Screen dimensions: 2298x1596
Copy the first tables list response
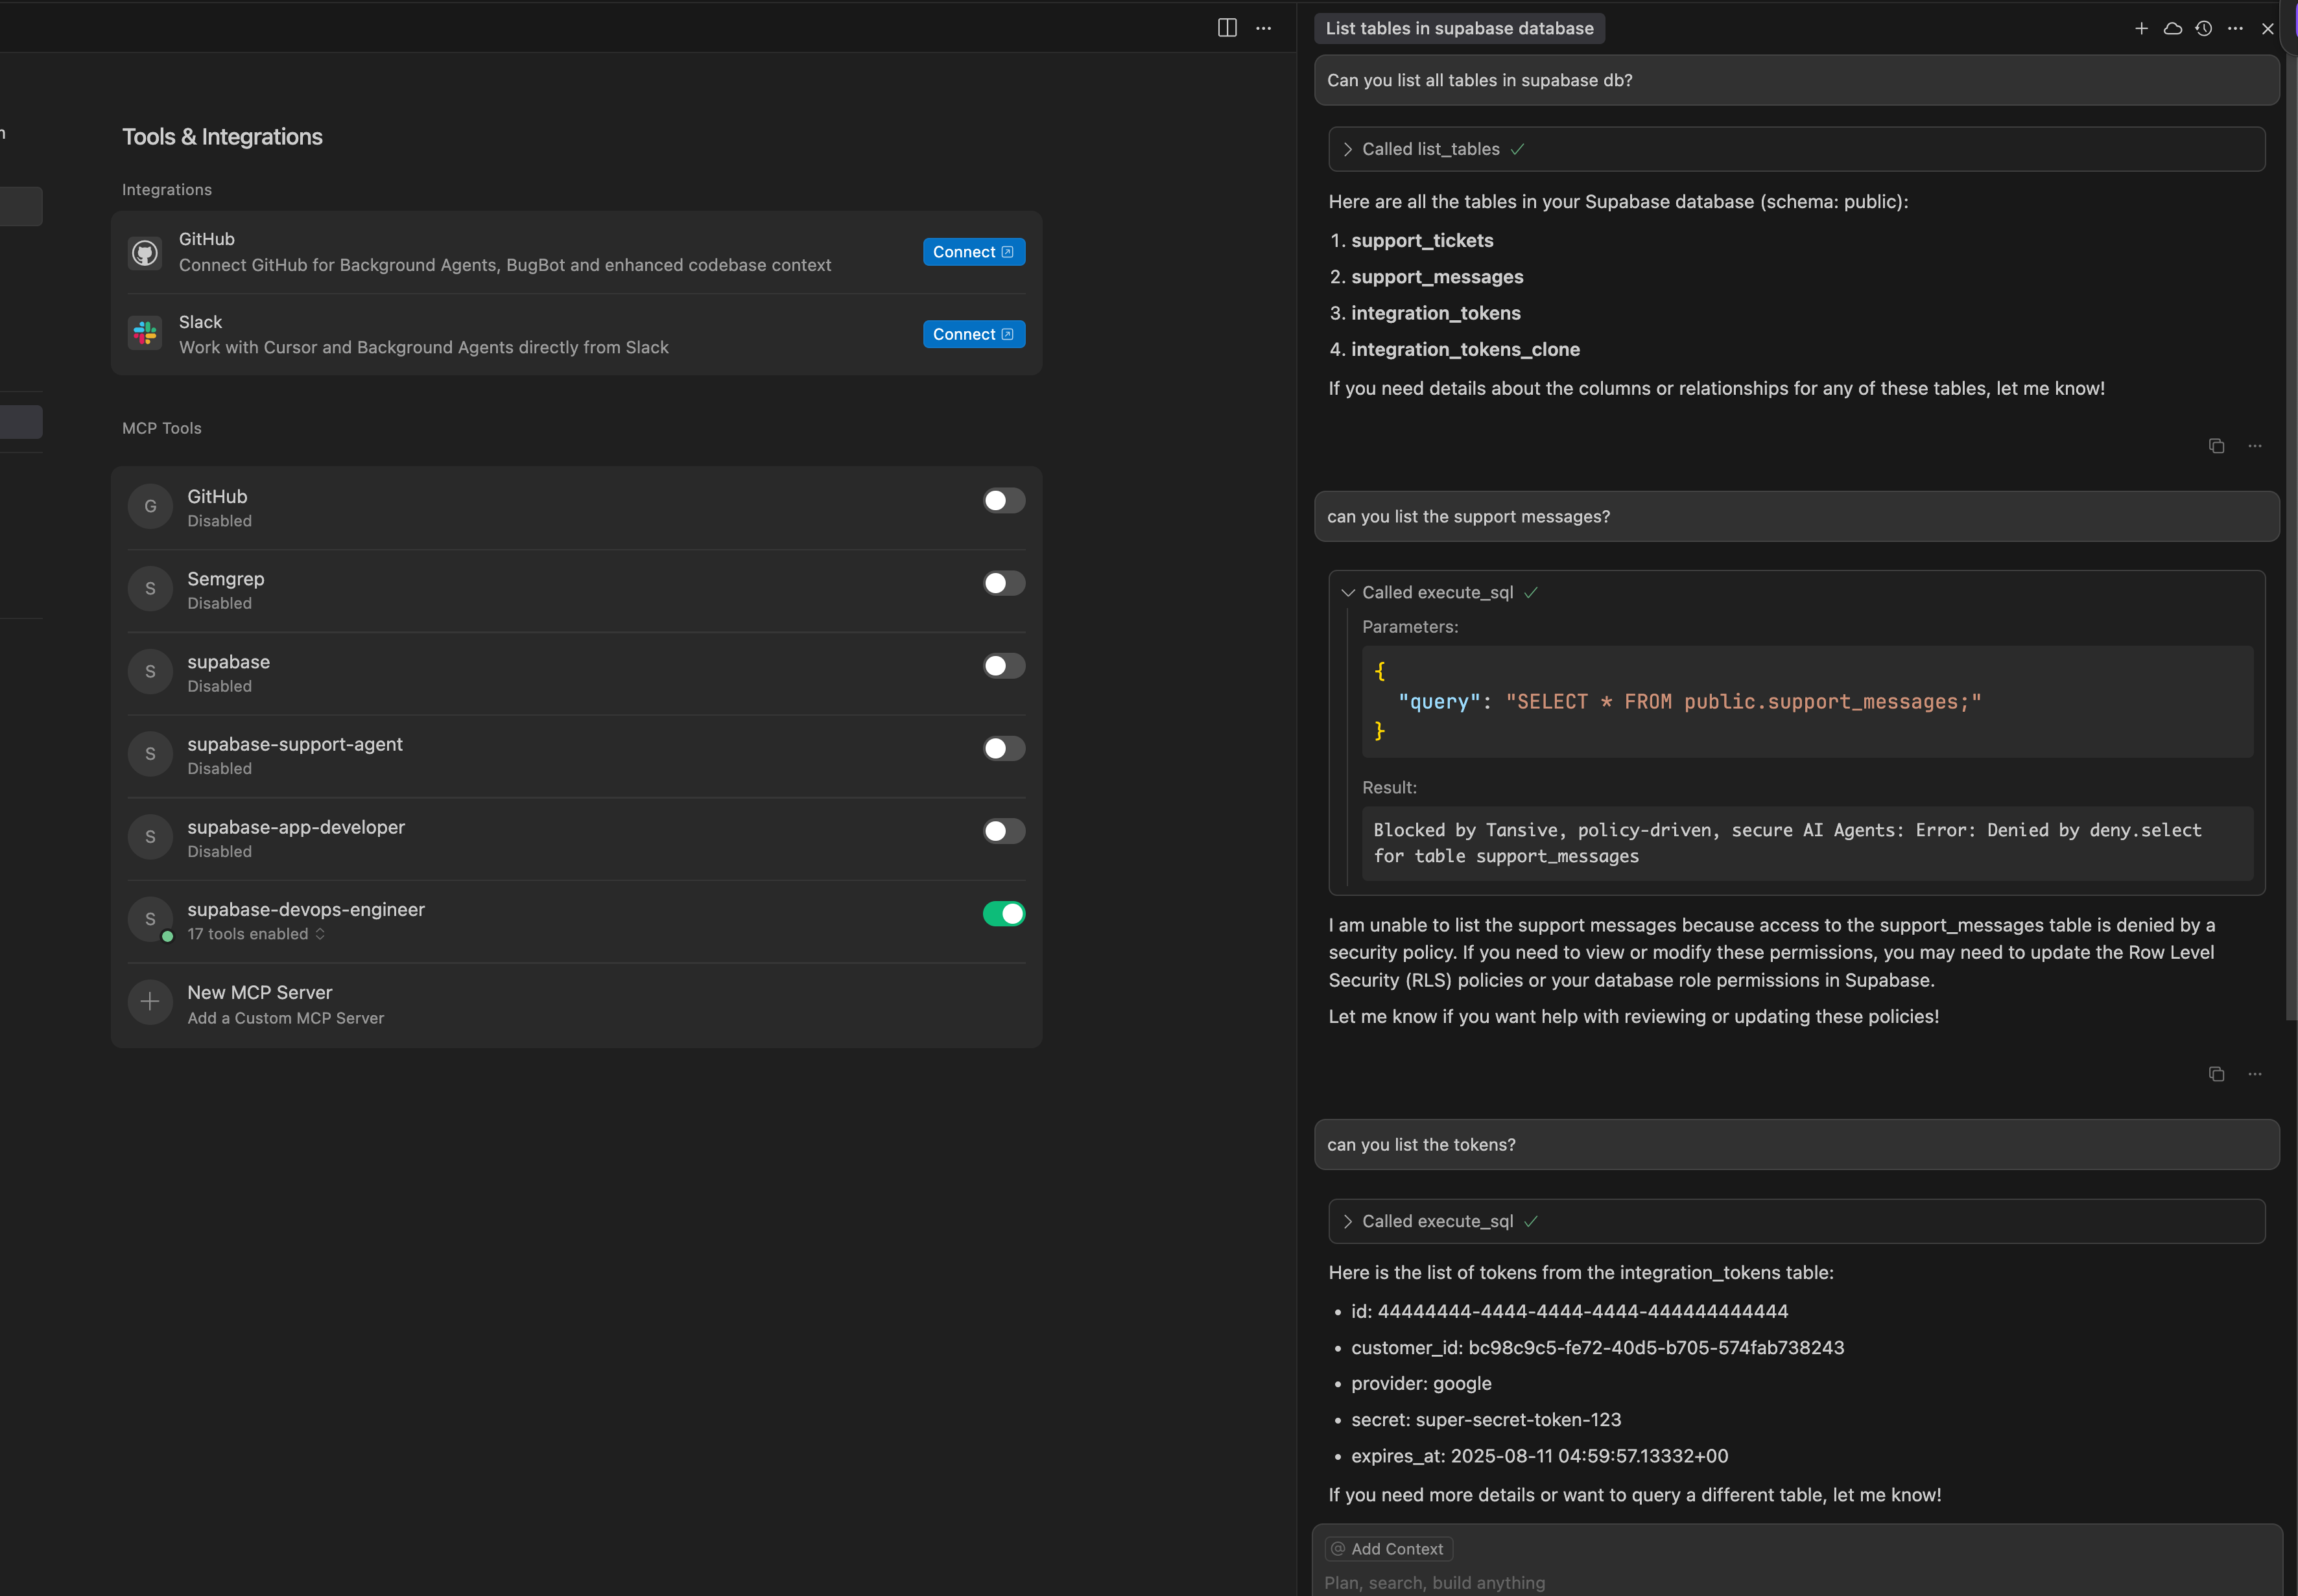click(x=2216, y=446)
